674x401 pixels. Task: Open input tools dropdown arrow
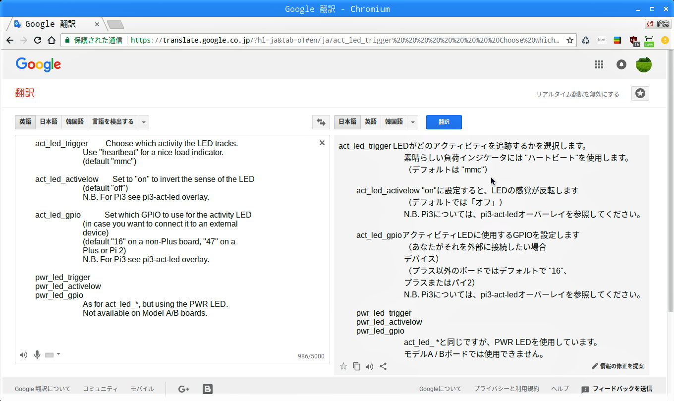(58, 354)
